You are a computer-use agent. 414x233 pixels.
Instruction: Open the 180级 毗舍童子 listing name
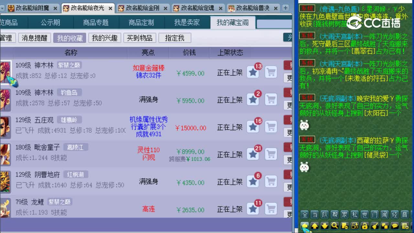click(x=38, y=147)
